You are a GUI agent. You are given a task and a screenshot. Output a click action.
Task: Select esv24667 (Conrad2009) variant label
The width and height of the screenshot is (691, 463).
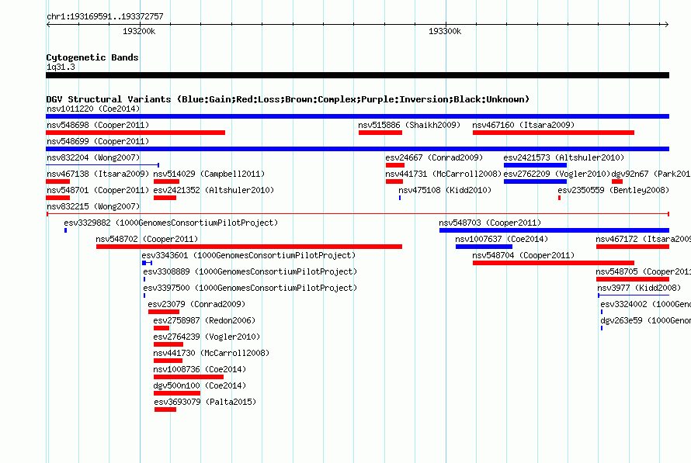point(434,157)
